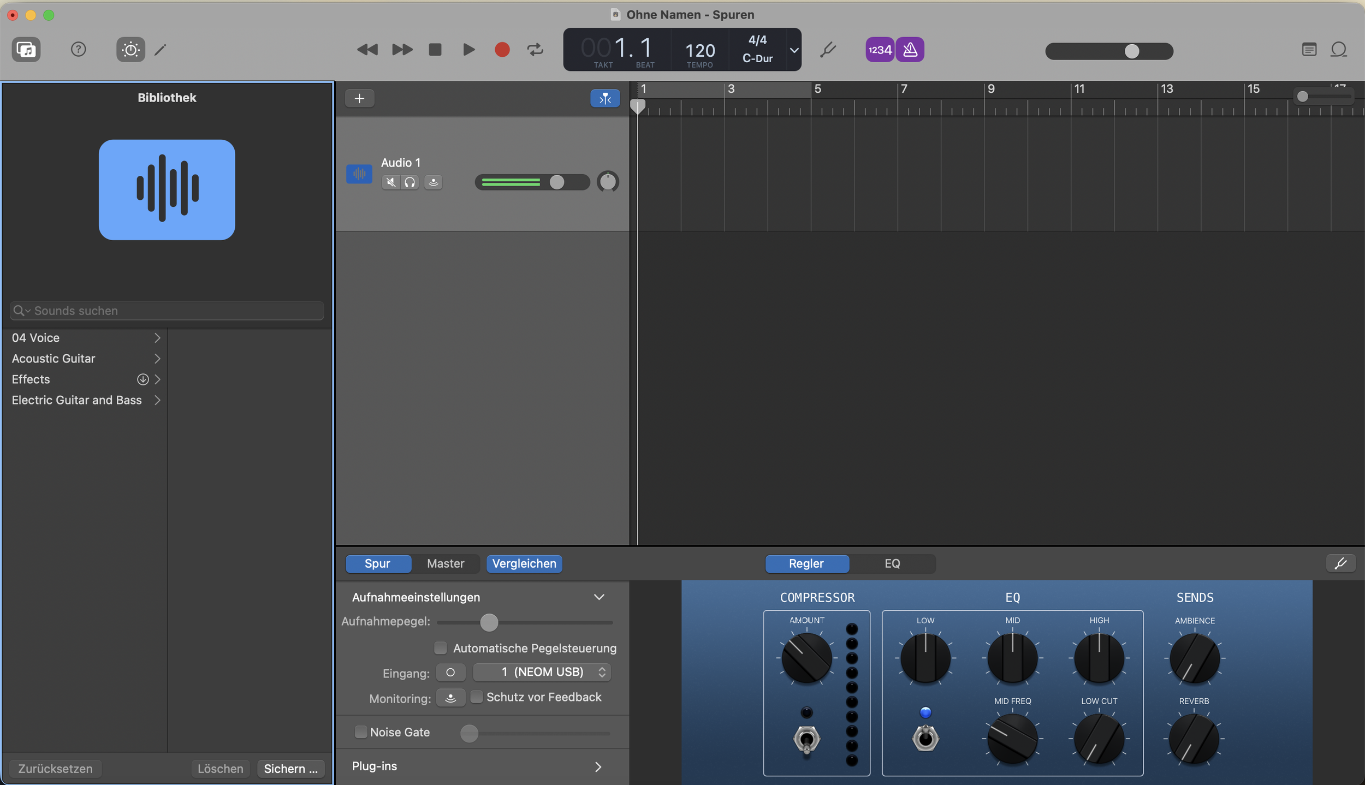Image resolution: width=1365 pixels, height=785 pixels.
Task: Open the editors pencil icon
Action: pyautogui.click(x=160, y=50)
